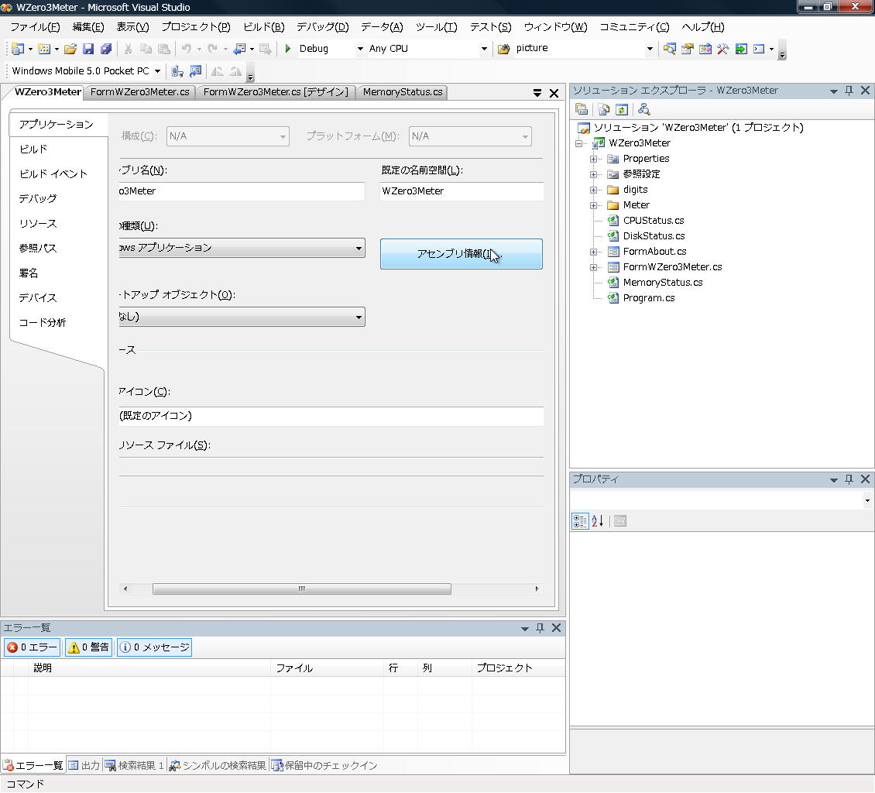The image size is (875, 793).
Task: Select the デバイス settings tab
Action: [38, 298]
